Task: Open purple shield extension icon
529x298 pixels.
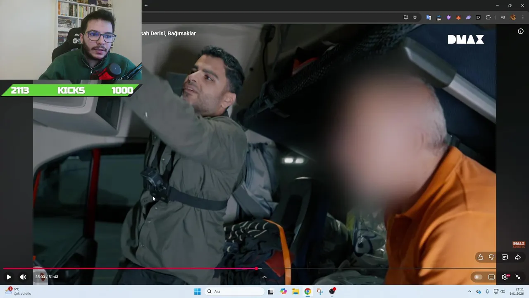Action: click(448, 17)
